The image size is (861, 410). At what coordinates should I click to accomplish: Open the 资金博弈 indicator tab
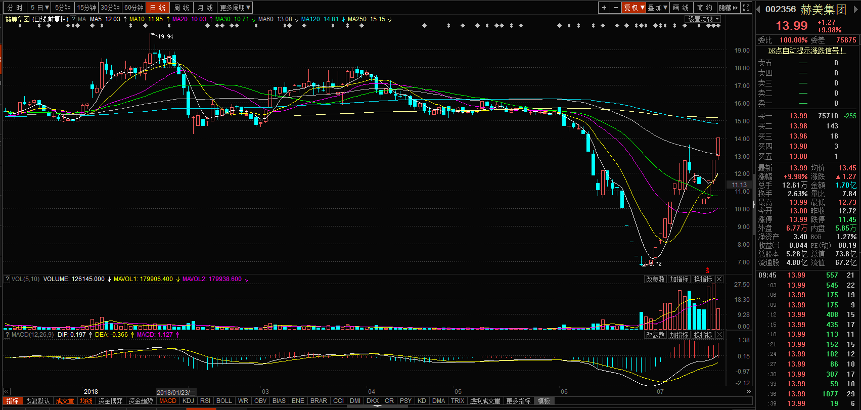click(110, 401)
